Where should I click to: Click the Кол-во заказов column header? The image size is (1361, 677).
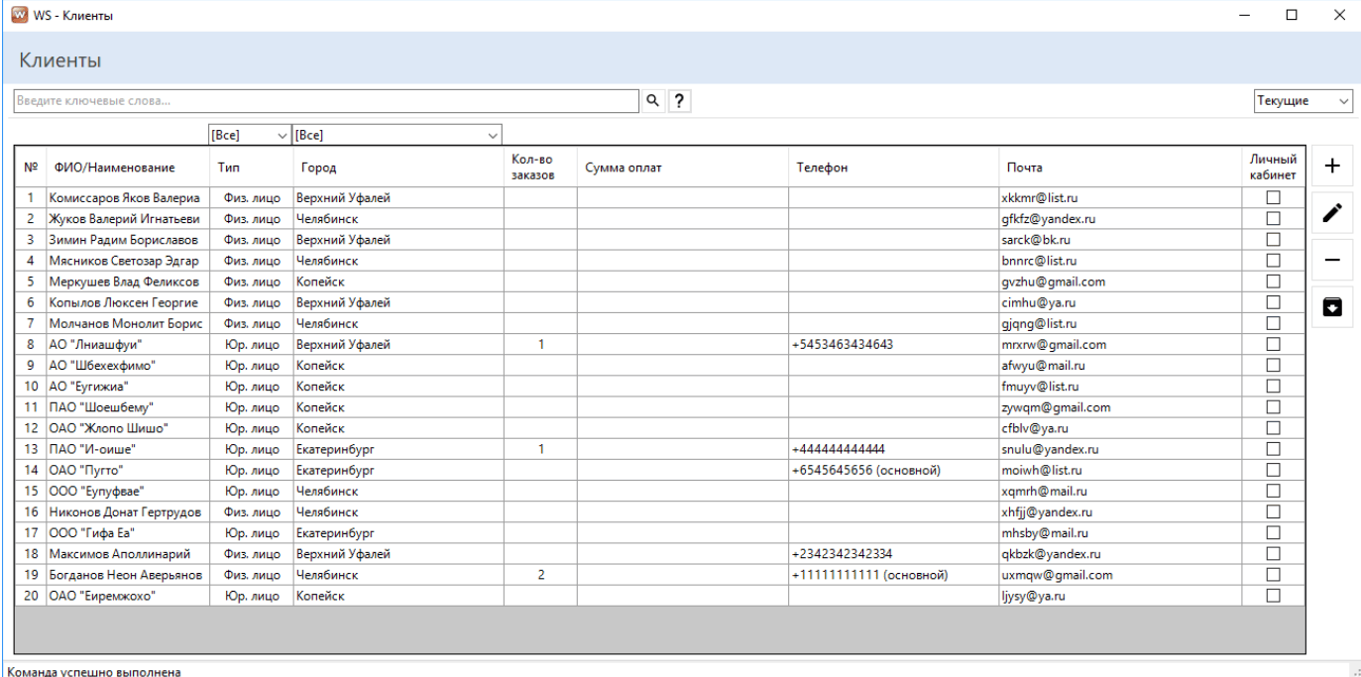pyautogui.click(x=532, y=168)
